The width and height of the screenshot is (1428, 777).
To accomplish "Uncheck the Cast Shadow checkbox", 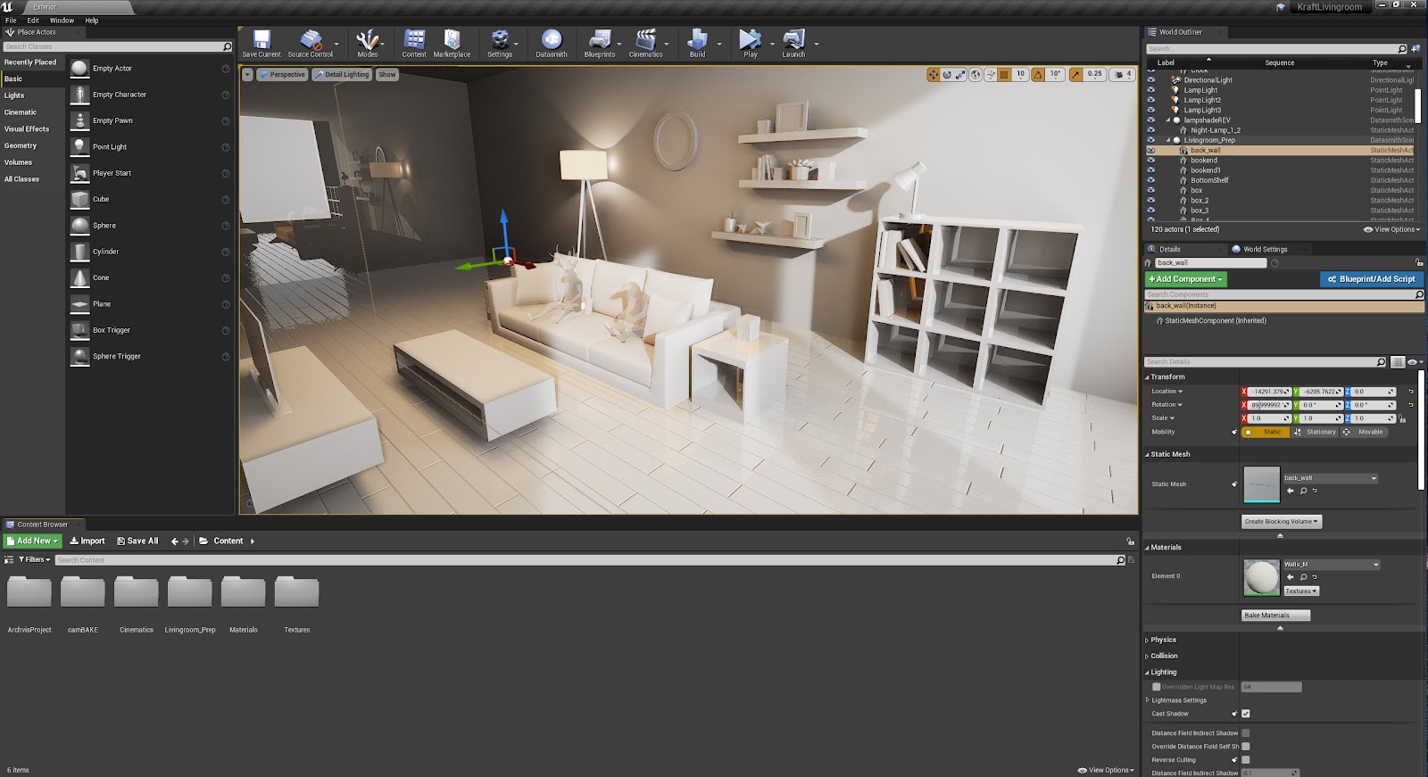I will [x=1246, y=714].
